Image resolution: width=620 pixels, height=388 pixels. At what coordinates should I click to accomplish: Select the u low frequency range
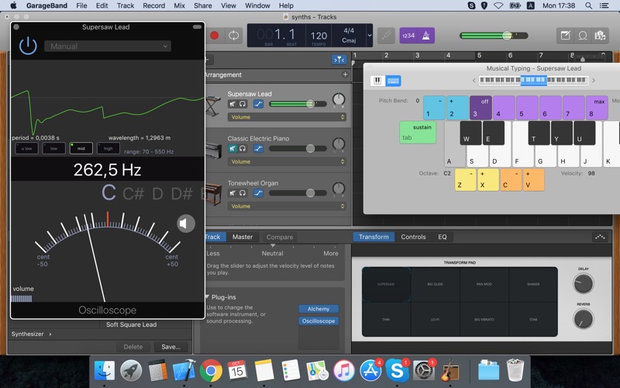(x=26, y=148)
